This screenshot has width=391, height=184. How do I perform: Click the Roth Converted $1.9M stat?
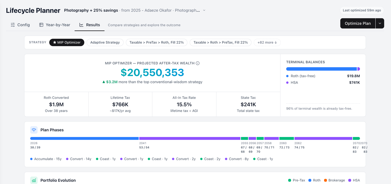[56, 104]
